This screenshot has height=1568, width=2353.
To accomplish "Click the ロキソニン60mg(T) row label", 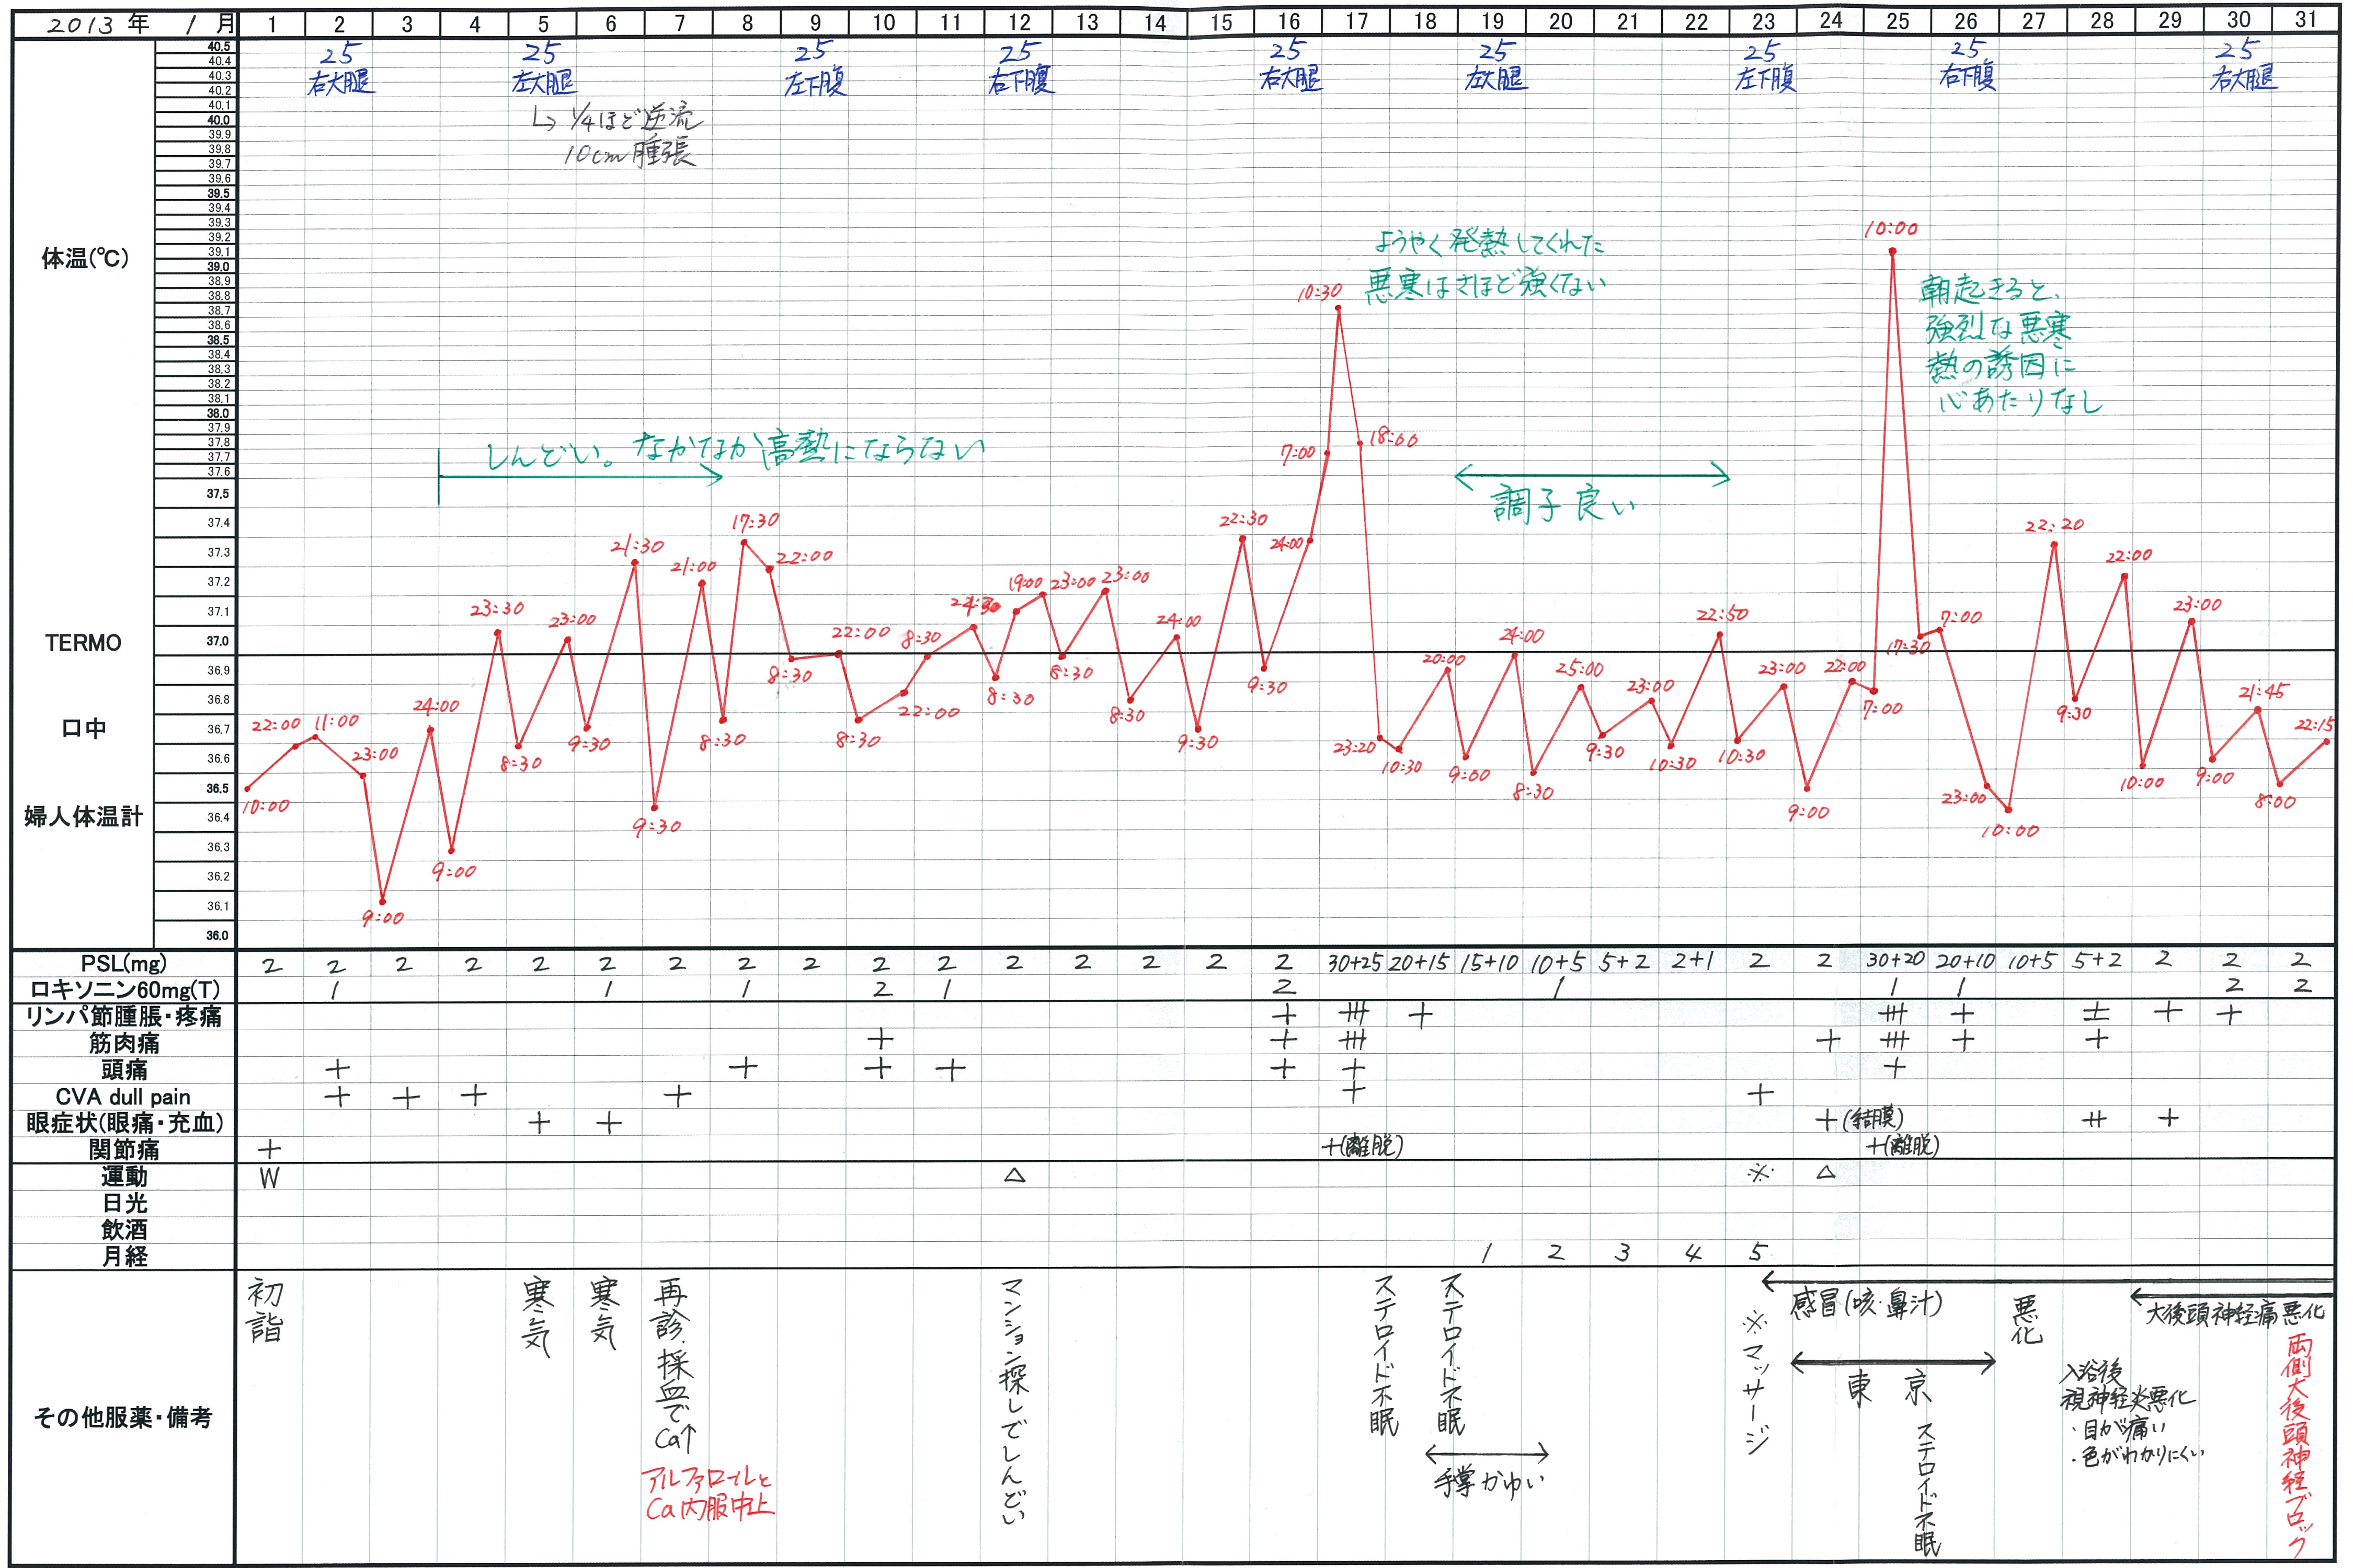I will coord(124,990).
